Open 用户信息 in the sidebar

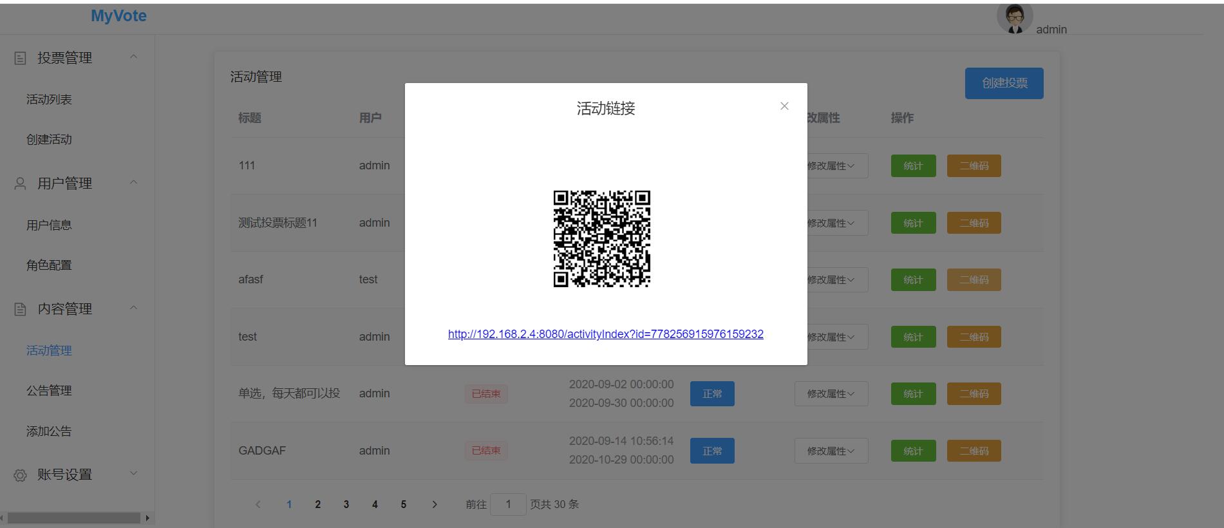tap(49, 225)
